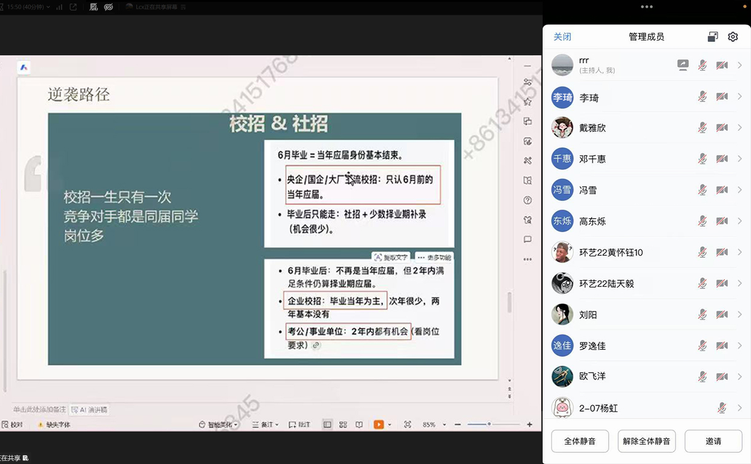The image size is (751, 464).
Task: Toggle camera for 戴雅欣
Action: click(722, 128)
